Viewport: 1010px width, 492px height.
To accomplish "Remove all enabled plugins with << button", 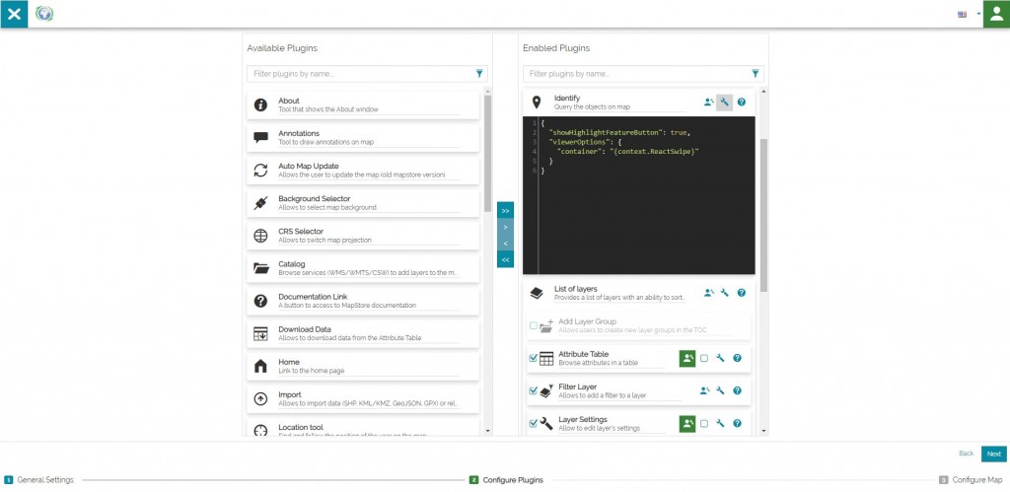I will pos(505,259).
